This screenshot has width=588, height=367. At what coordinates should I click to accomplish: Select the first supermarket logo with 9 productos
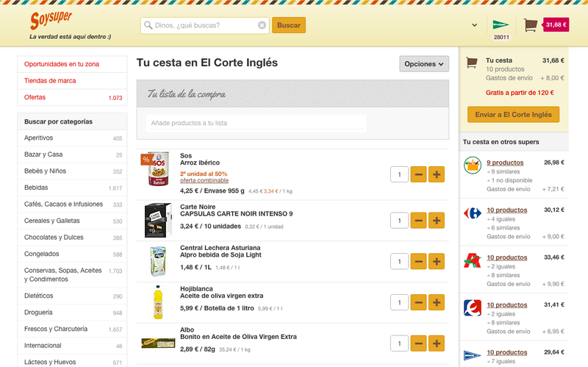click(473, 165)
